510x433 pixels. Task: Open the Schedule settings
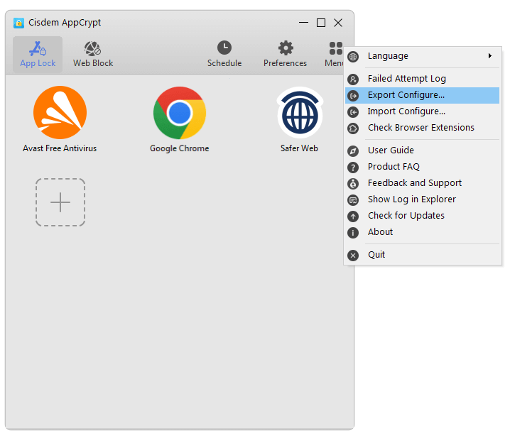pos(224,54)
